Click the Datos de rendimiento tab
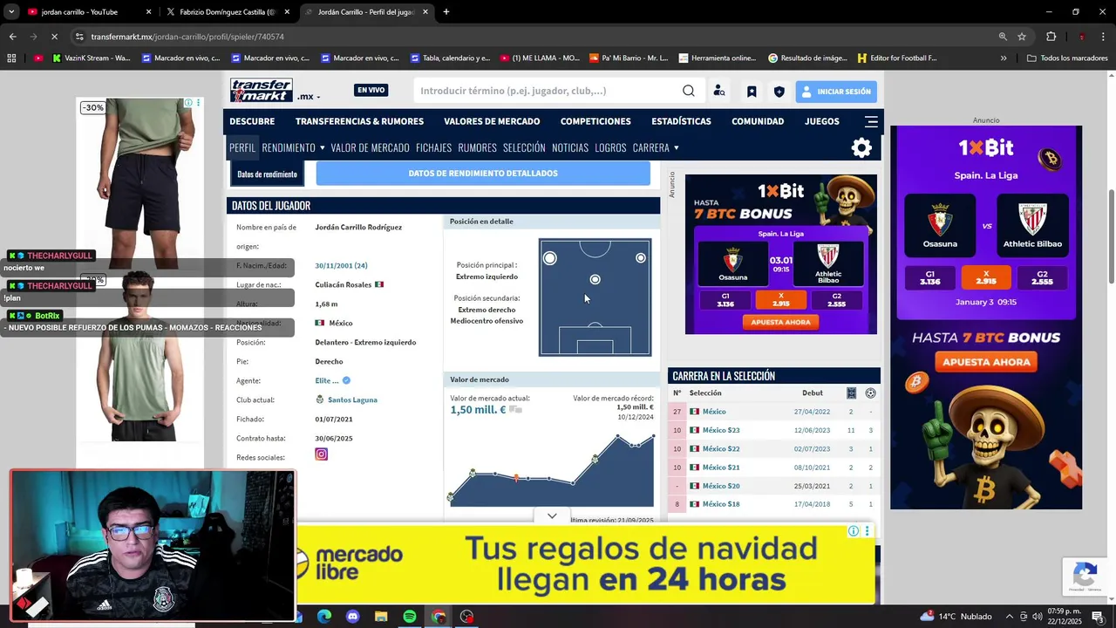This screenshot has height=628, width=1116. [x=267, y=174]
